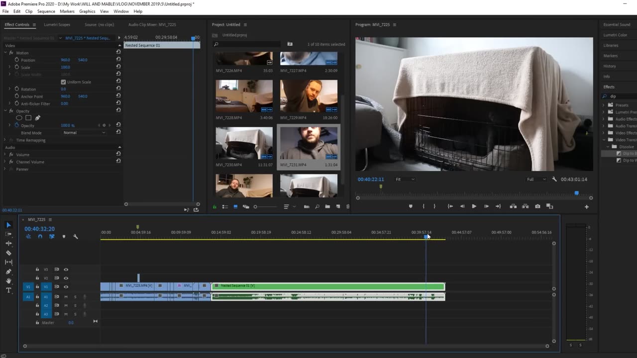
Task: Switch to Audio Clip Mixer tab
Action: click(x=152, y=24)
